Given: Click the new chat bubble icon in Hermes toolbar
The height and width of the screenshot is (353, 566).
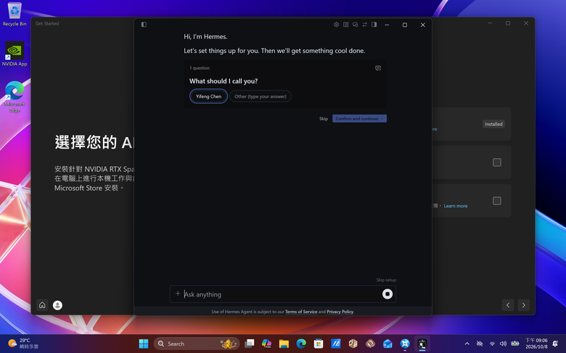Looking at the screenshot, I should point(355,25).
